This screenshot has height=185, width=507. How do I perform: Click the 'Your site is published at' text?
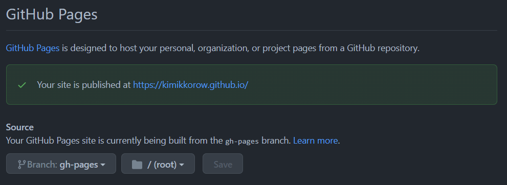tap(84, 85)
